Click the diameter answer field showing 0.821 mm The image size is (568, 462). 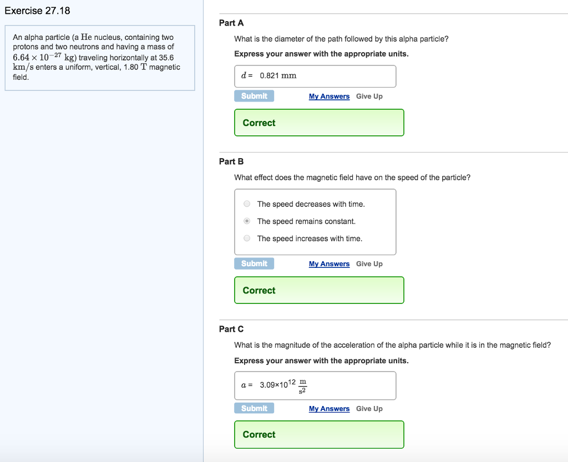[x=315, y=76]
